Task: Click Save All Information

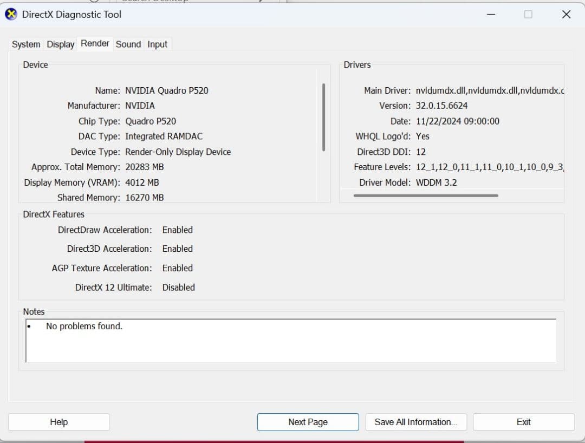Action: coord(416,422)
